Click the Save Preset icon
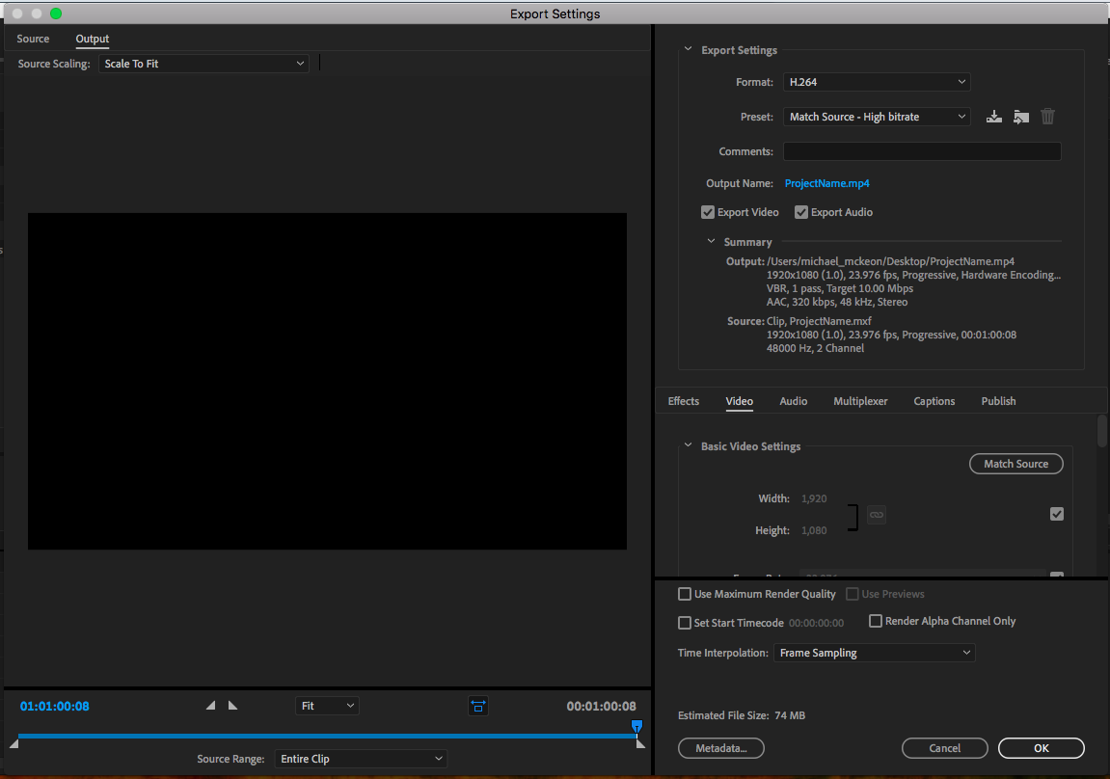Screen dimensions: 1110x779 coord(994,117)
